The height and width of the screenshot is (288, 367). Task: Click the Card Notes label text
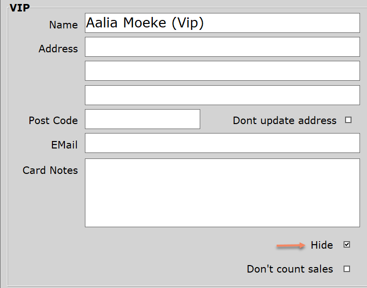[50, 170]
